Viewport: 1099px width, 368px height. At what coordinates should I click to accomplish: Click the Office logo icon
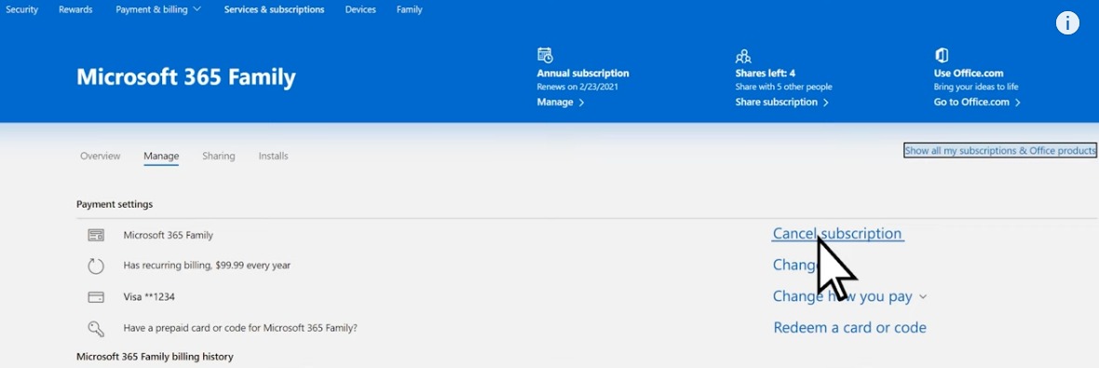[942, 55]
